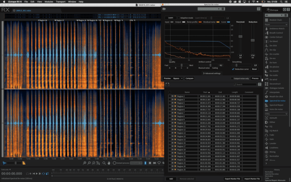Open the De-click module
The width and height of the screenshot is (291, 182).
pyautogui.click(x=271, y=46)
